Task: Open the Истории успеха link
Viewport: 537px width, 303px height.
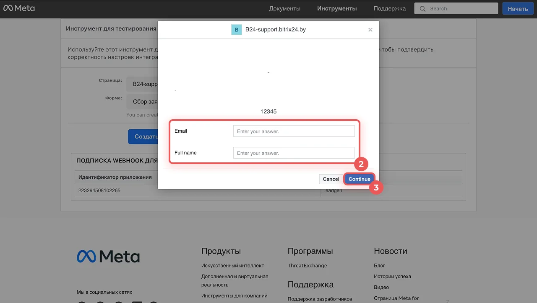Action: click(x=392, y=276)
